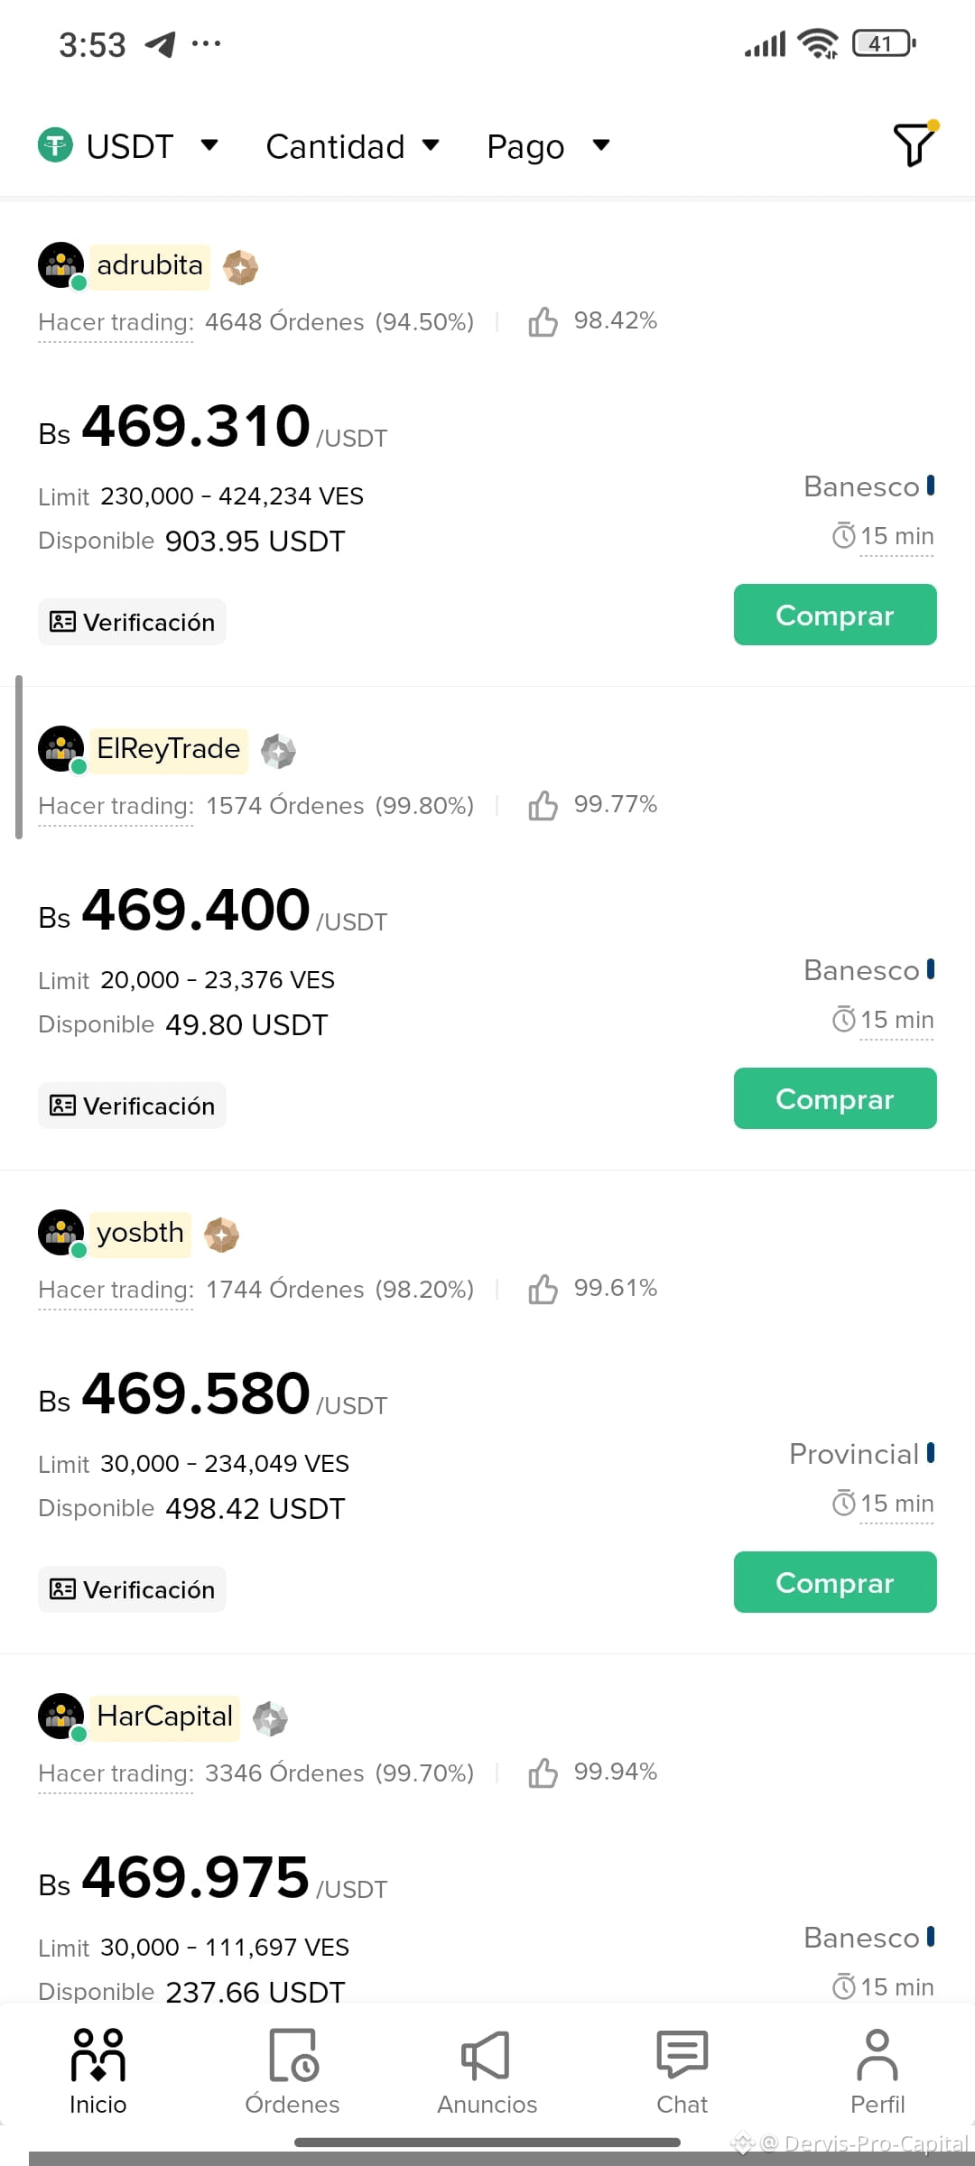The image size is (975, 2166).
Task: Go to the Perfil tab
Action: point(877,2067)
